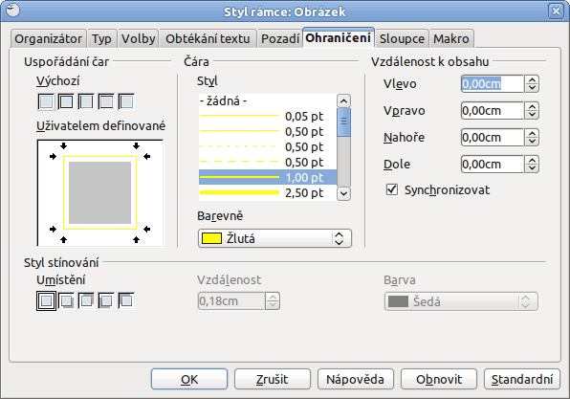Increase the Vpravo spacing value
570x399 pixels.
coord(532,107)
